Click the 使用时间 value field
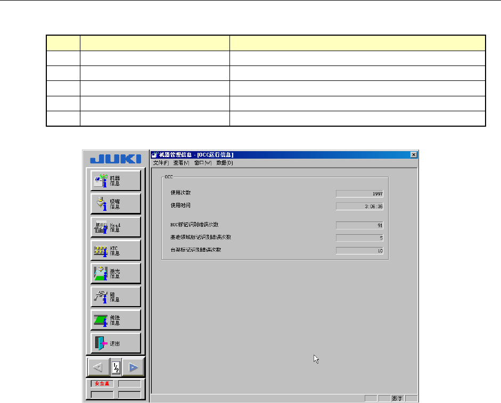This screenshot has height=403, width=501. click(x=359, y=207)
